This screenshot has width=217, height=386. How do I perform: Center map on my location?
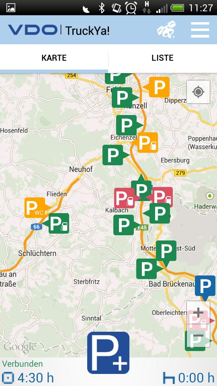(x=198, y=92)
